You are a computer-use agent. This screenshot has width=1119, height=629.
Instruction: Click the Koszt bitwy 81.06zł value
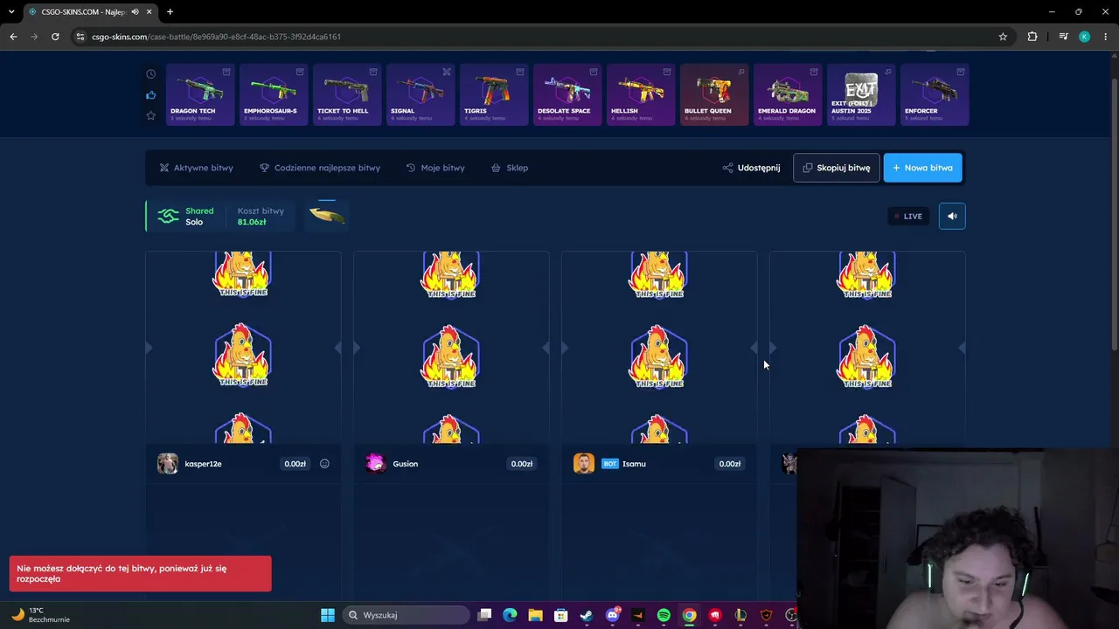[252, 222]
